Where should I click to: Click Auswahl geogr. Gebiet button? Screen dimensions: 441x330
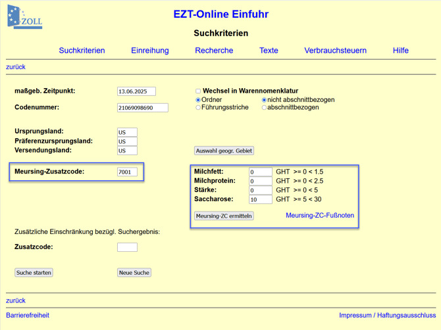click(x=224, y=151)
